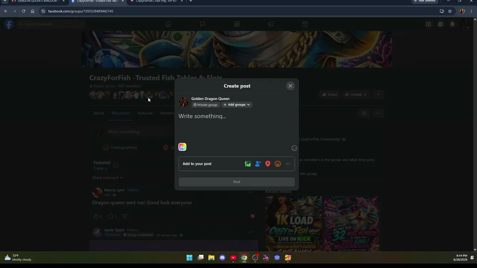This screenshot has height=268, width=477.
Task: Open options menu for Marcia Lynn's post
Action: (x=251, y=192)
